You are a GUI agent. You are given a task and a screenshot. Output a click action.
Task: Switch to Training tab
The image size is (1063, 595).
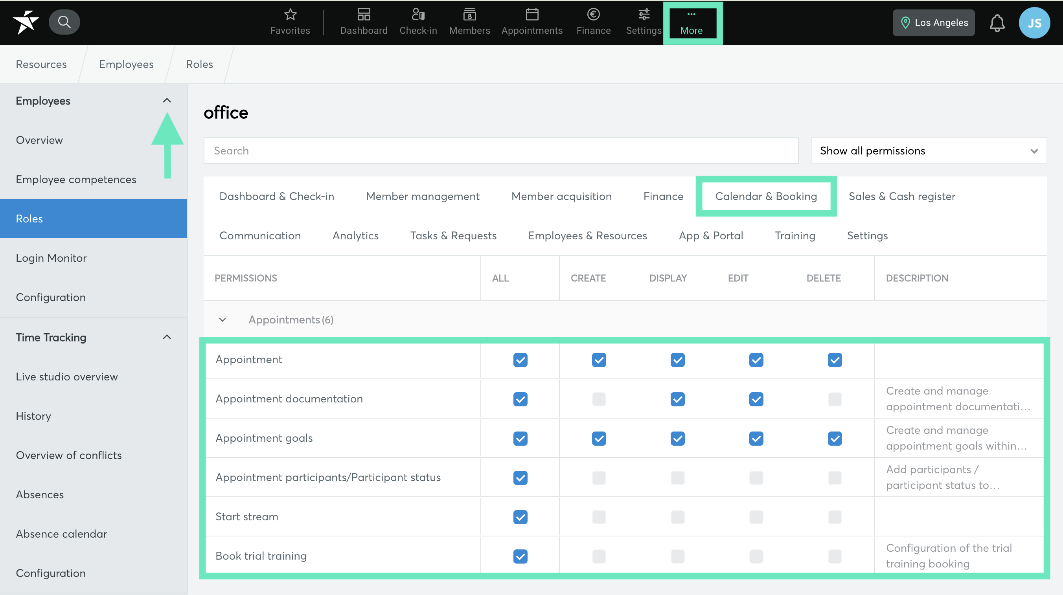[x=795, y=236]
